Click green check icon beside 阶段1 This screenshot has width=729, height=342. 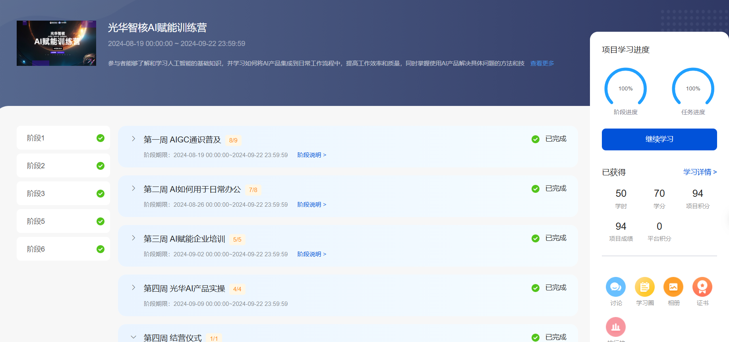click(101, 138)
